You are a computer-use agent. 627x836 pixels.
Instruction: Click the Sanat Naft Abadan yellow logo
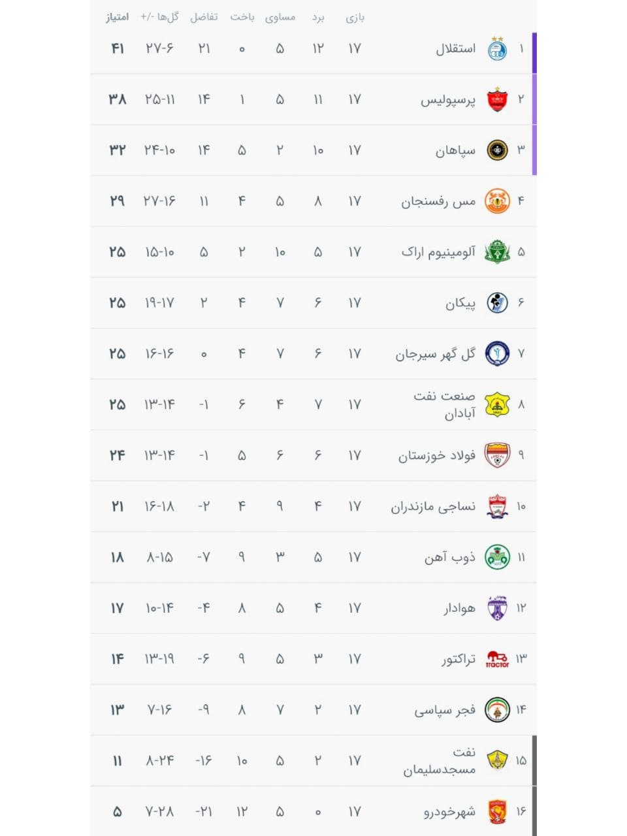coord(498,405)
